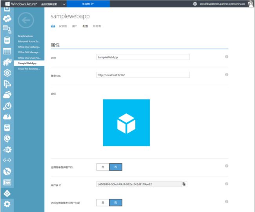Open the account avatar at top right
255x212 pixels.
(251, 4)
